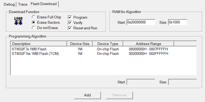205x102 pixels.
Task: Select Erase Sectors radio button
Action: tap(33, 22)
